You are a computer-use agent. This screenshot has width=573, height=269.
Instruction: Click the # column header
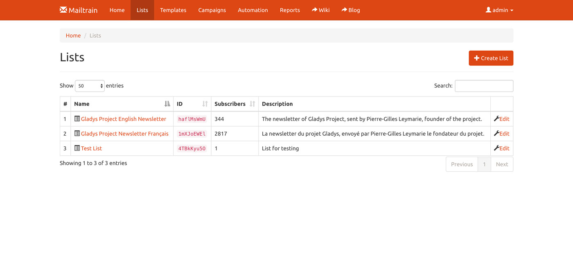(65, 104)
